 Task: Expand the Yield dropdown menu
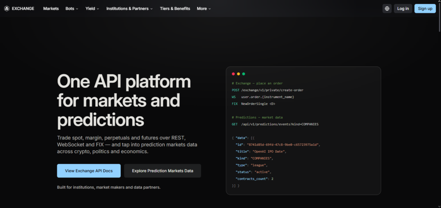92,9
